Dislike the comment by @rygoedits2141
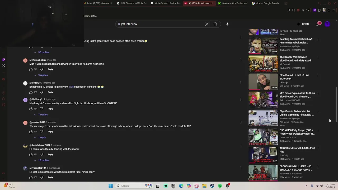The image size is (338, 190). [41, 177]
